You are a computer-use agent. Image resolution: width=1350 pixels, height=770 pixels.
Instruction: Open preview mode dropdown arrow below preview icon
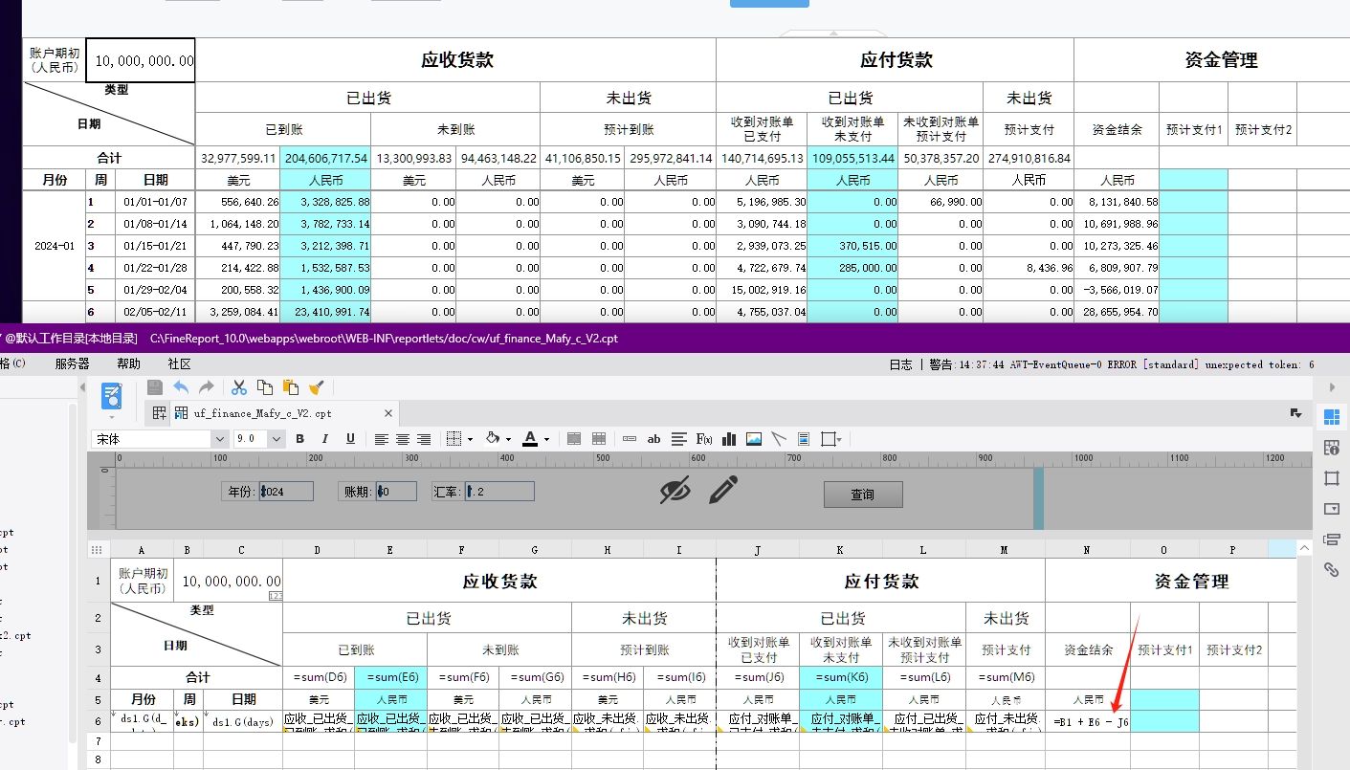(x=112, y=418)
